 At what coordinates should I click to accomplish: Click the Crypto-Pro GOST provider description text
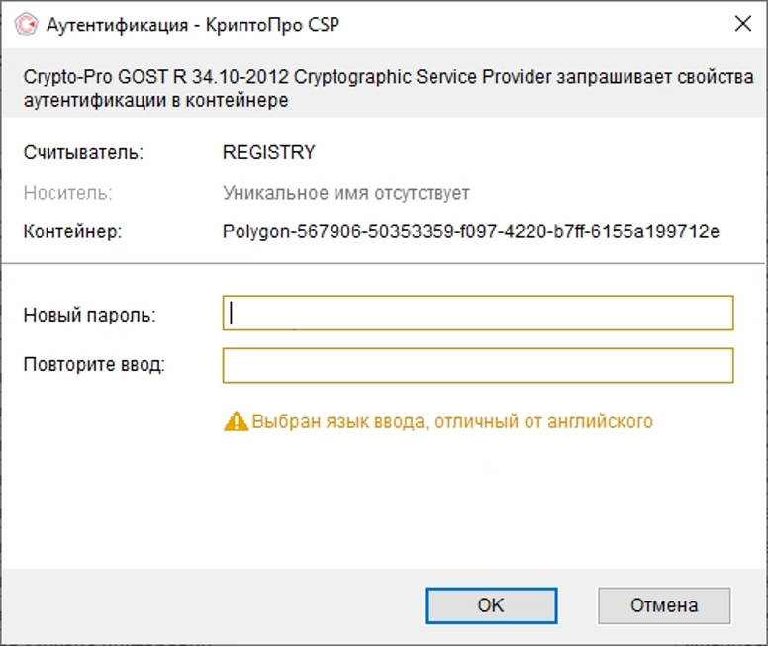point(387,89)
